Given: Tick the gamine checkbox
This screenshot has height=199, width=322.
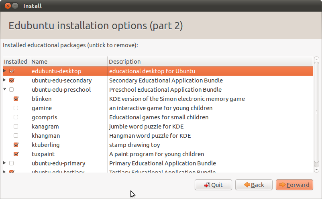Looking at the screenshot, I should click(16, 108).
